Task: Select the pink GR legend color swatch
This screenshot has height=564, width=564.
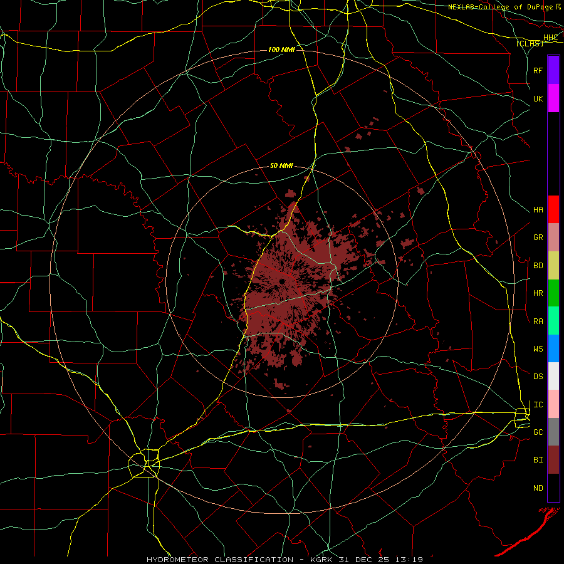Action: (x=553, y=238)
